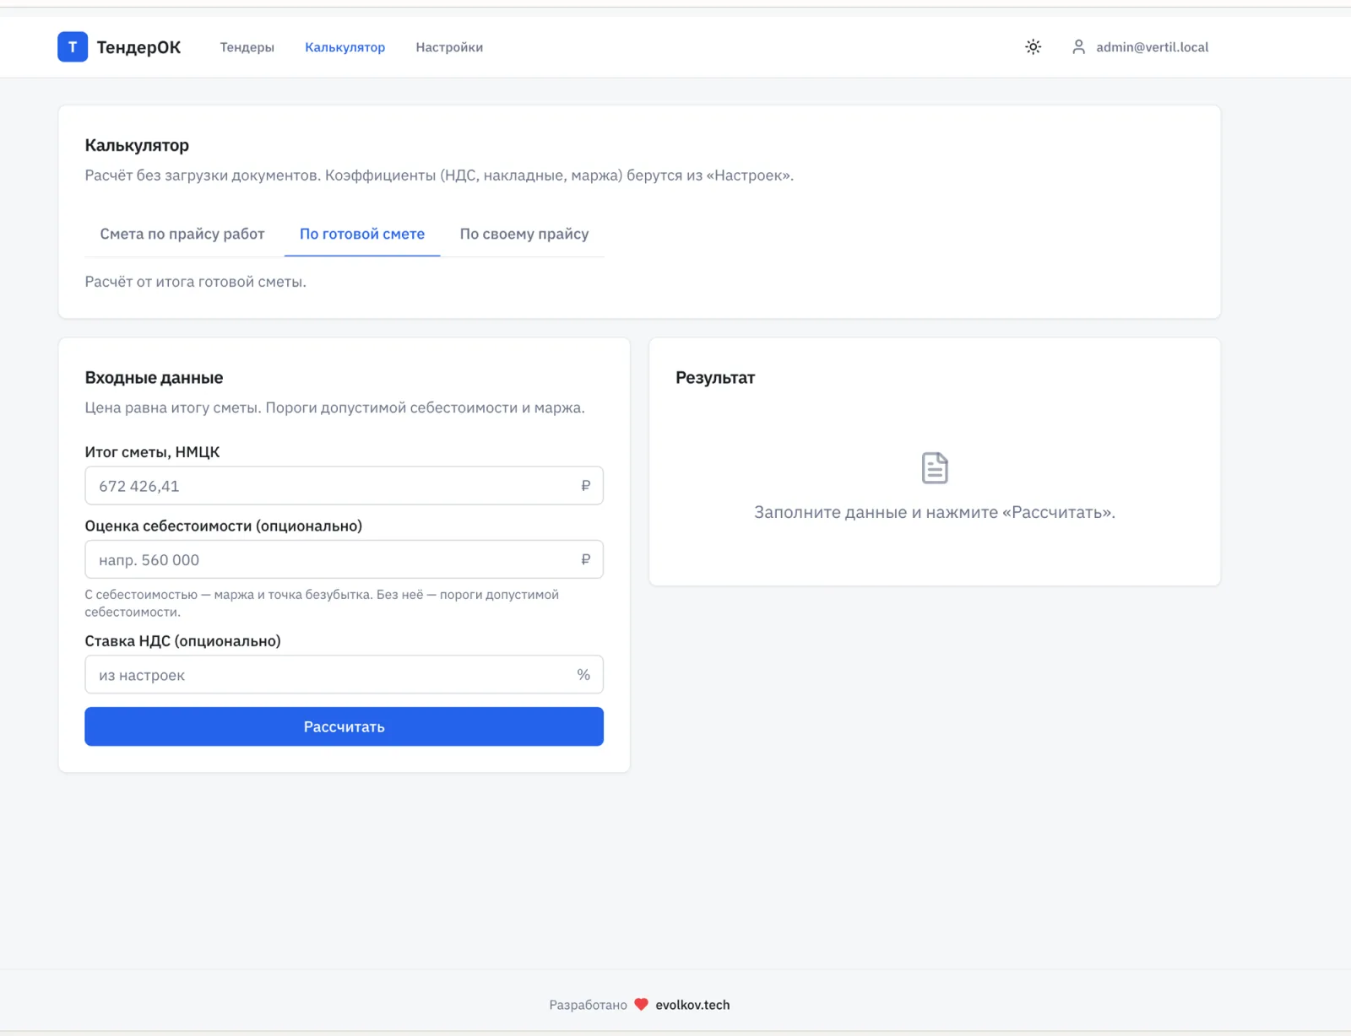The width and height of the screenshot is (1351, 1036).
Task: Click the percent sign in Ставка НДС field
Action: pyautogui.click(x=583, y=675)
